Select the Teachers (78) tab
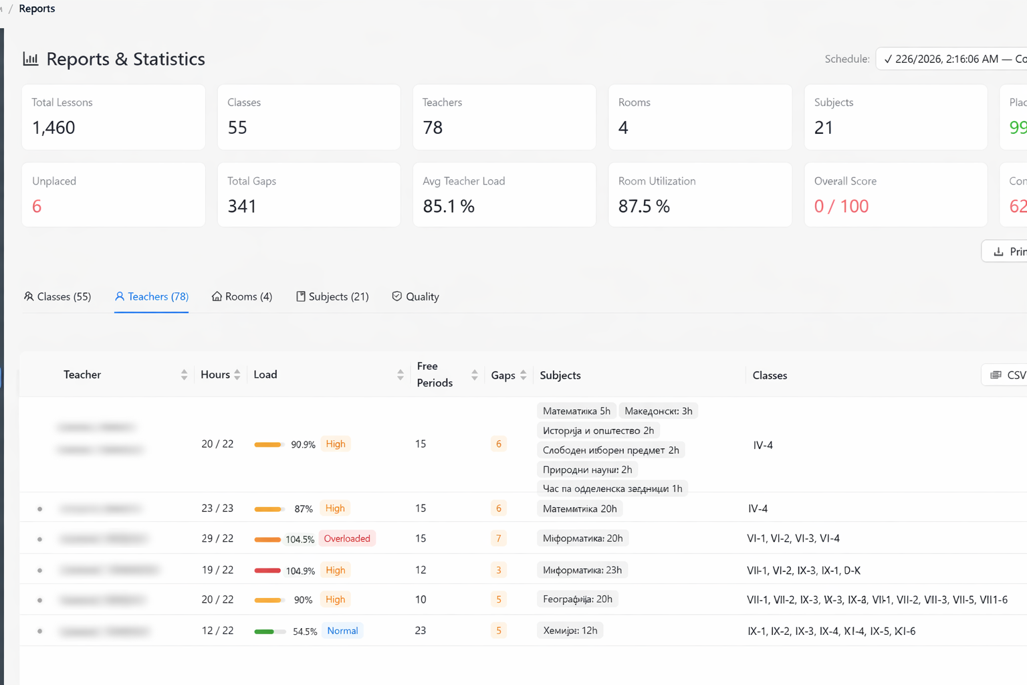 152,296
